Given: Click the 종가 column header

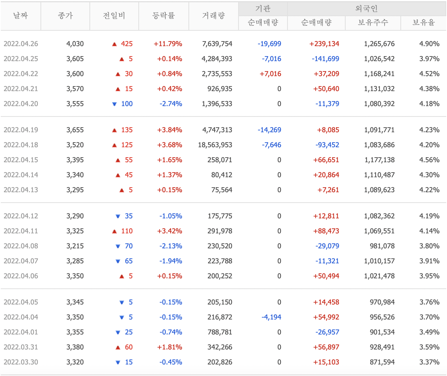Looking at the screenshot, I should coord(65,16).
